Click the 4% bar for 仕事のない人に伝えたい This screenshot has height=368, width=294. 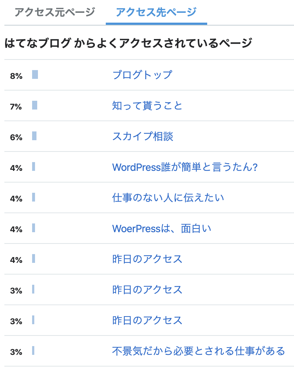click(34, 197)
